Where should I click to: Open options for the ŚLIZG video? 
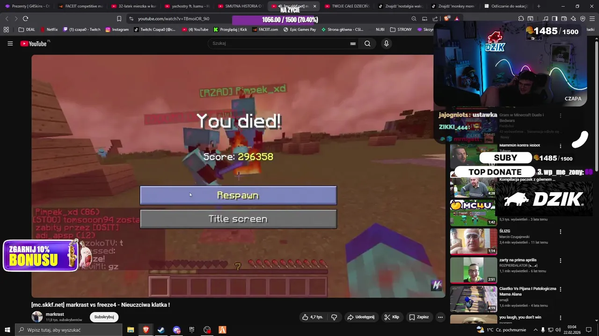click(560, 231)
